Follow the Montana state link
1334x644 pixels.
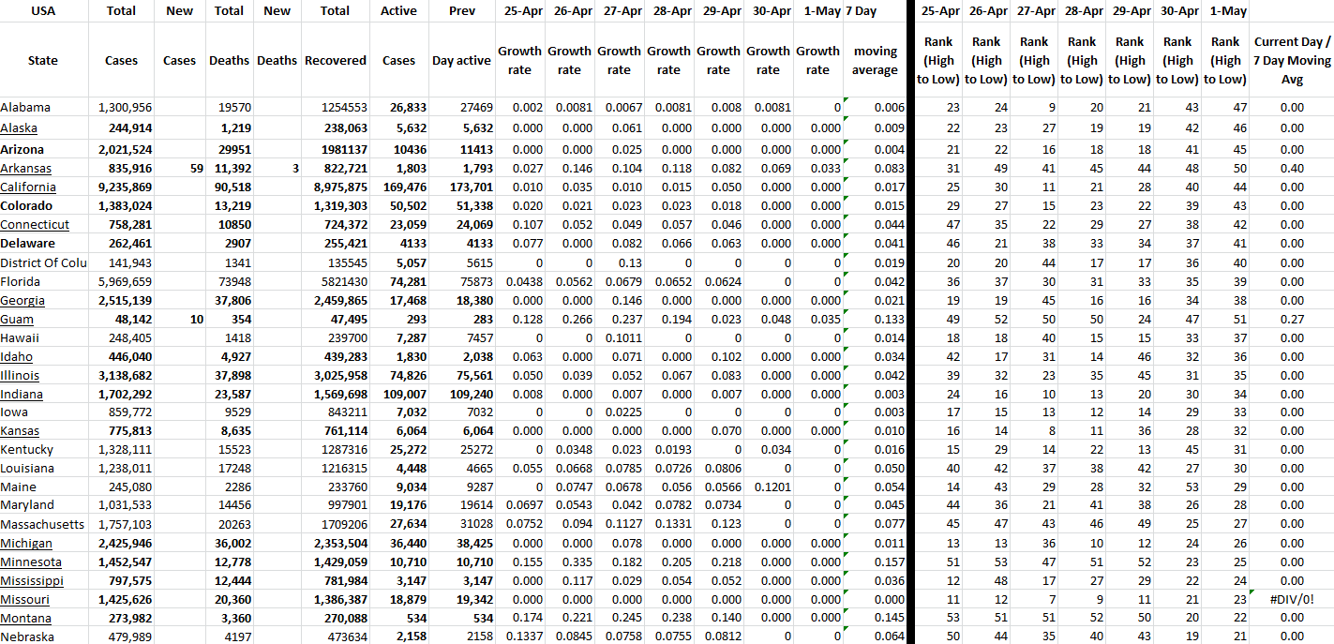click(x=26, y=619)
